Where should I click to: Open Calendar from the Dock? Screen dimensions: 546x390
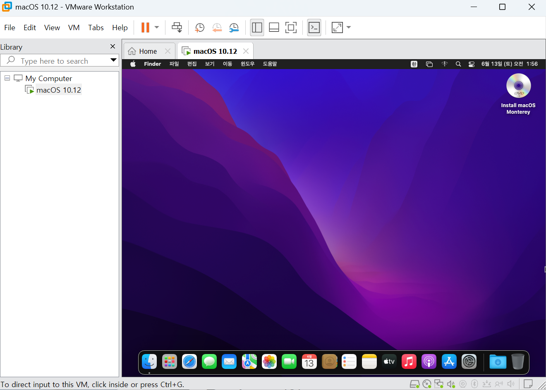click(x=309, y=362)
